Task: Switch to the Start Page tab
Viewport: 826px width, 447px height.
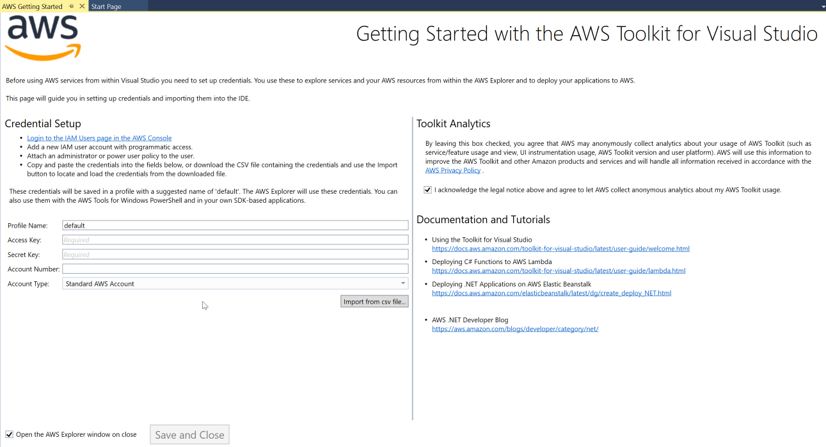Action: pyautogui.click(x=106, y=6)
